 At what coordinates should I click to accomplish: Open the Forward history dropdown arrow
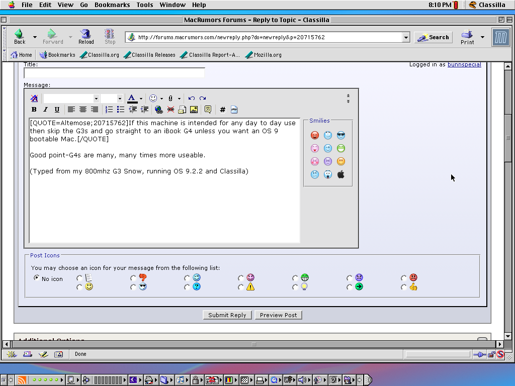coord(70,37)
